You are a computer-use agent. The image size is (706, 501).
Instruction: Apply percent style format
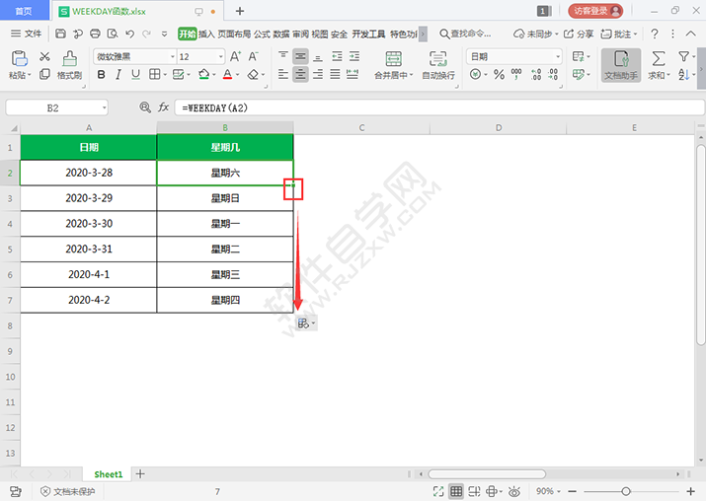[499, 74]
